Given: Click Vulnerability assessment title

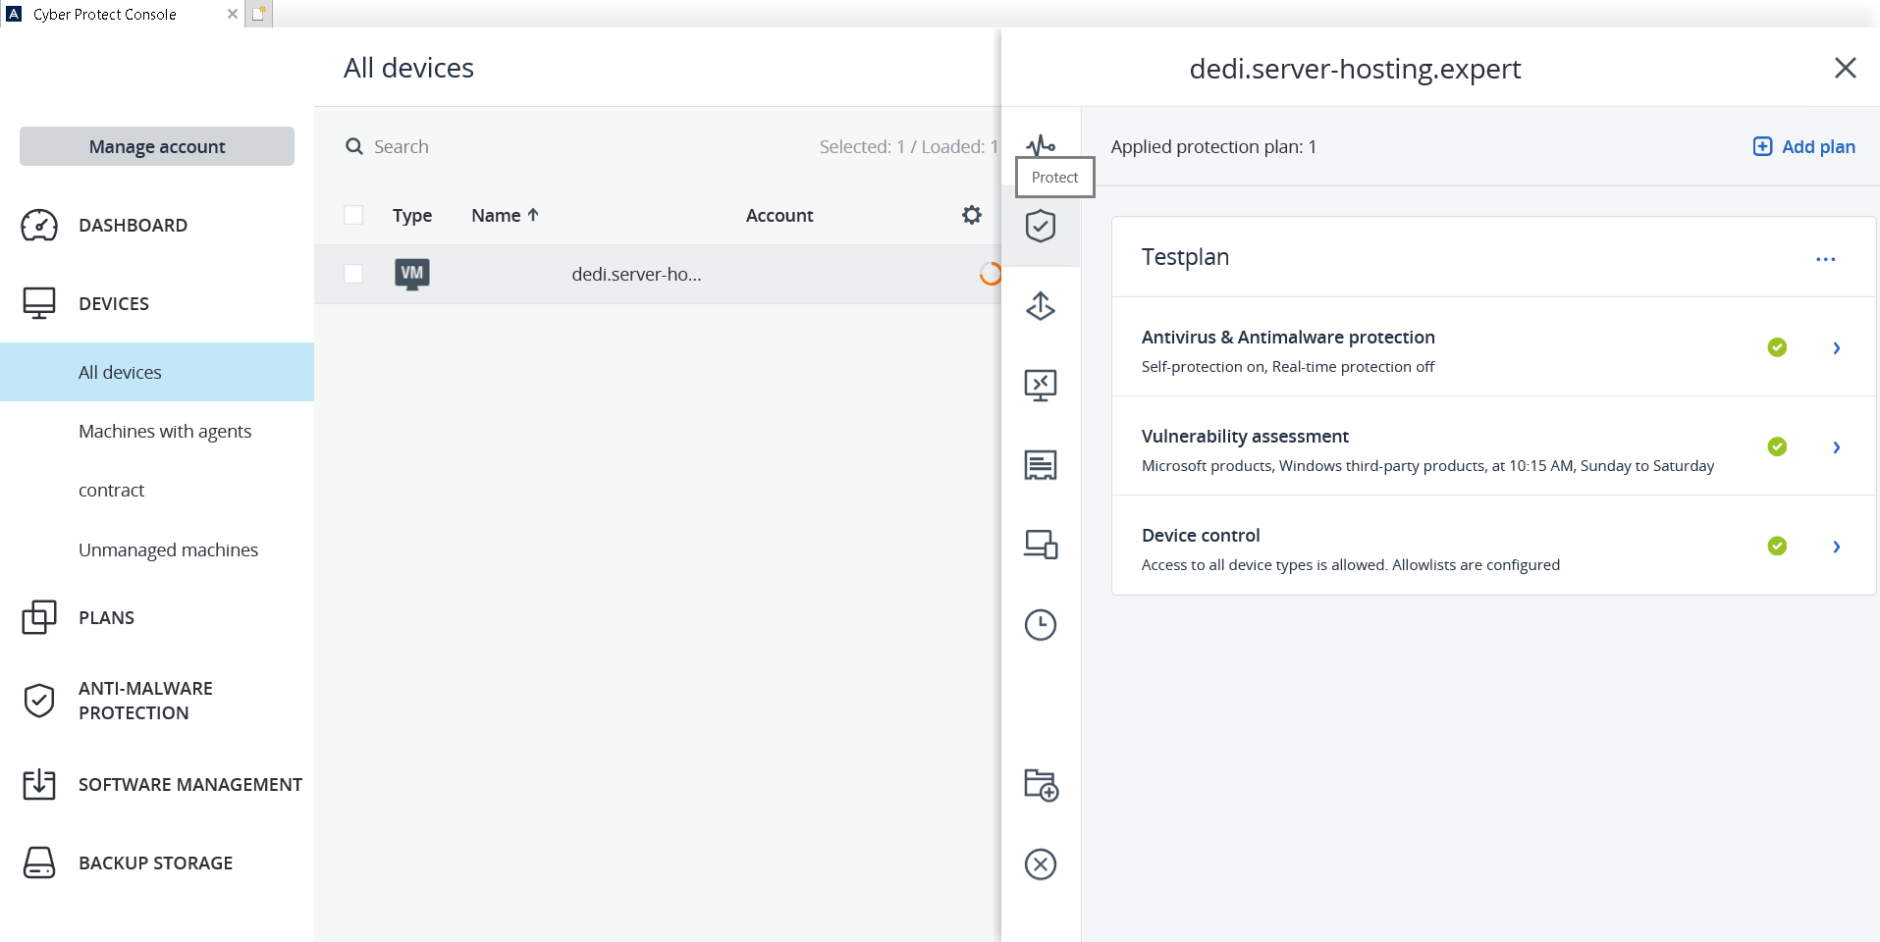Looking at the screenshot, I should (x=1245, y=436).
